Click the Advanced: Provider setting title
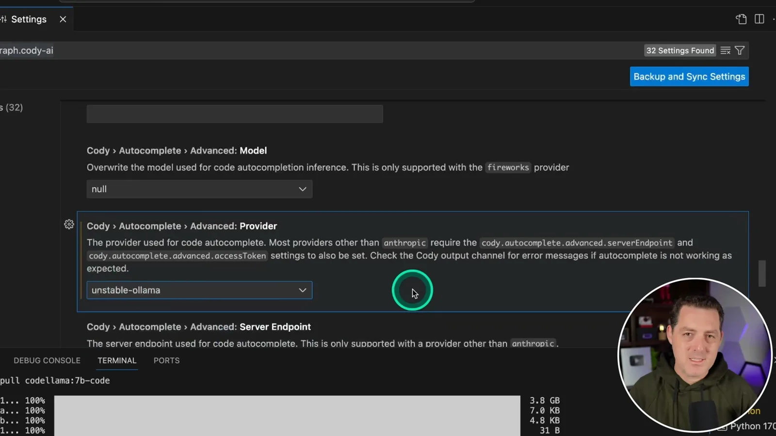The width and height of the screenshot is (776, 436). point(182,226)
